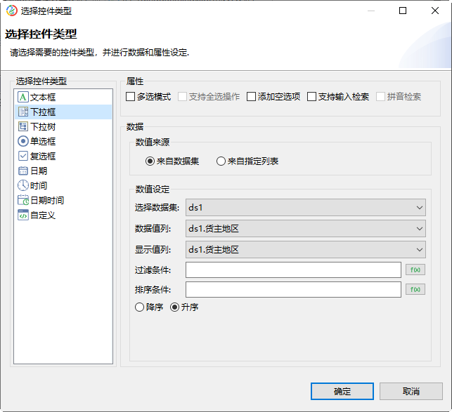452x412 pixels.
Task: Click inside the 过滤条件 input field
Action: (292, 270)
